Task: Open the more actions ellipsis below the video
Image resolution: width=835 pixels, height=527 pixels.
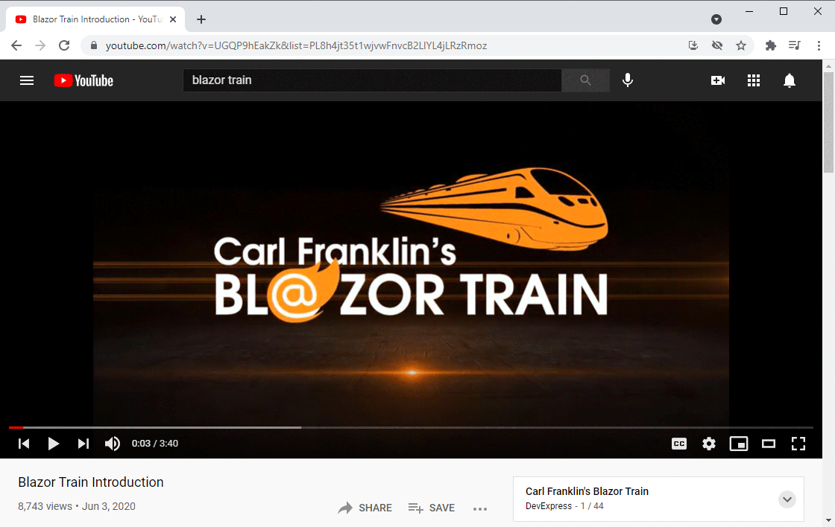Action: (x=480, y=509)
